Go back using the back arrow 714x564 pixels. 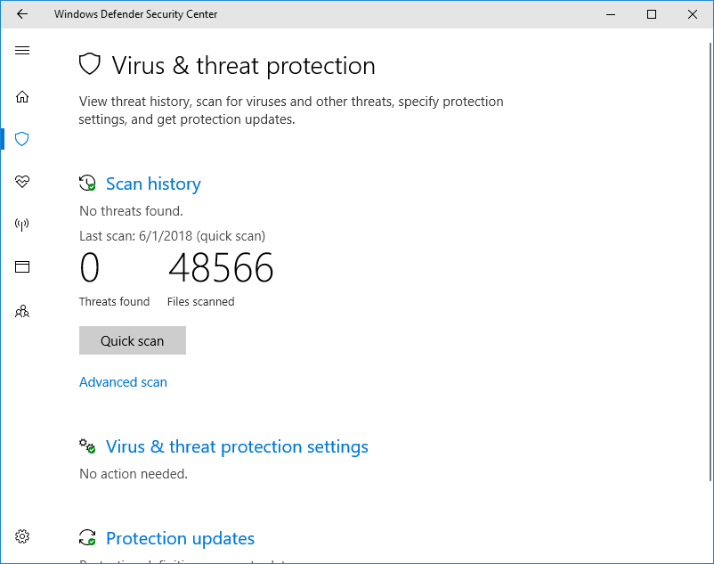pyautogui.click(x=21, y=14)
